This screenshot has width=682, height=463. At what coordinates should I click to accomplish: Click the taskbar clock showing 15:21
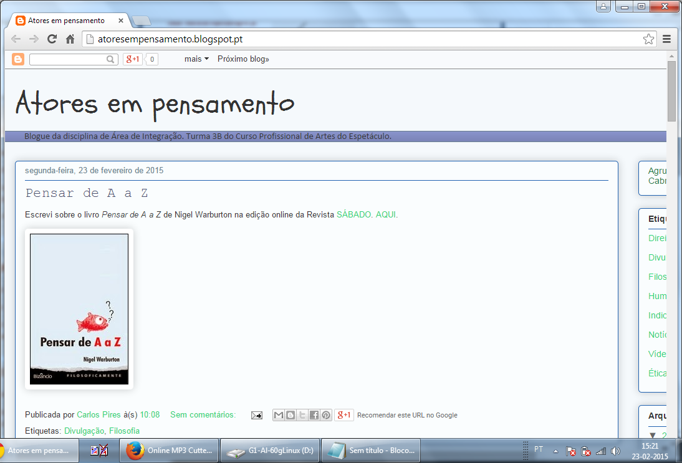[x=650, y=451]
